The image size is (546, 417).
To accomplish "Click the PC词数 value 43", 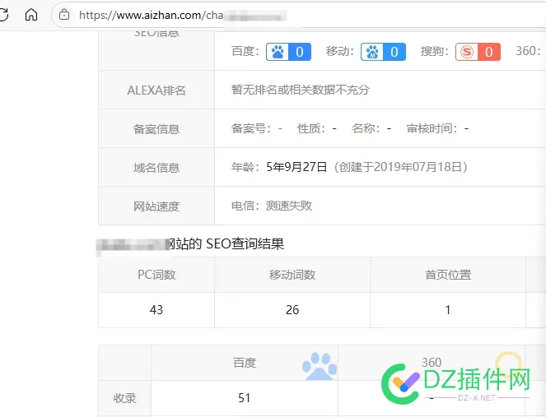I will [156, 310].
